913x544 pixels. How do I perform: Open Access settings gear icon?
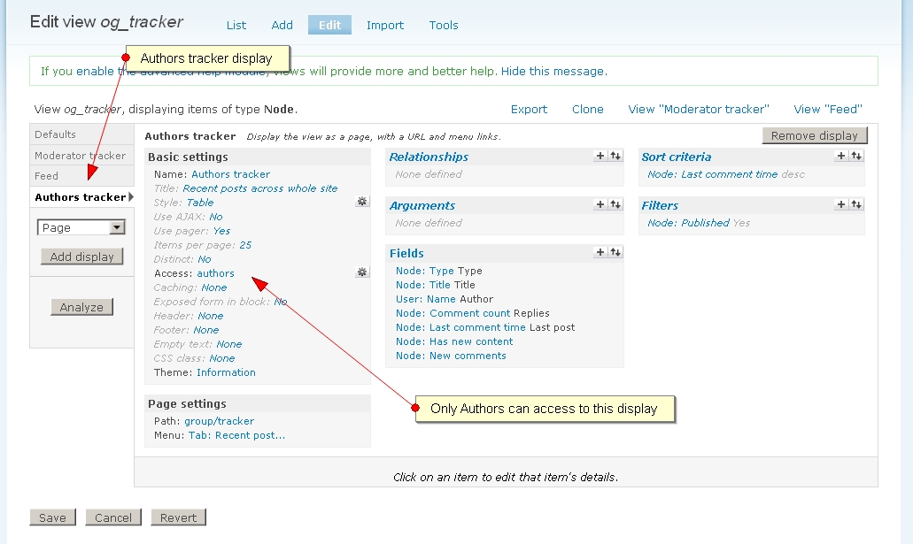pyautogui.click(x=362, y=272)
